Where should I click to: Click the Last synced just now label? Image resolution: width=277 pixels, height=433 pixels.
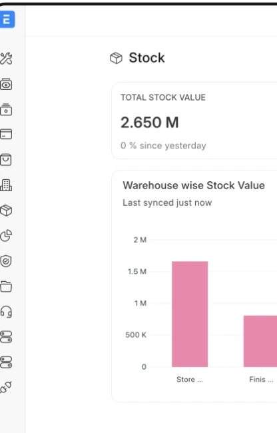167,203
